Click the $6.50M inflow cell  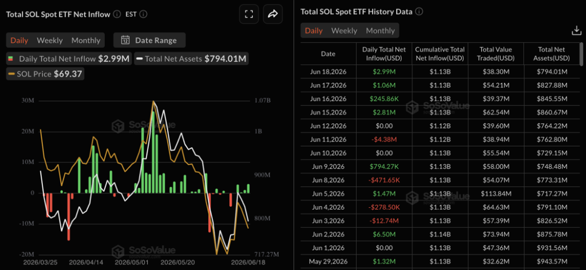384,234
